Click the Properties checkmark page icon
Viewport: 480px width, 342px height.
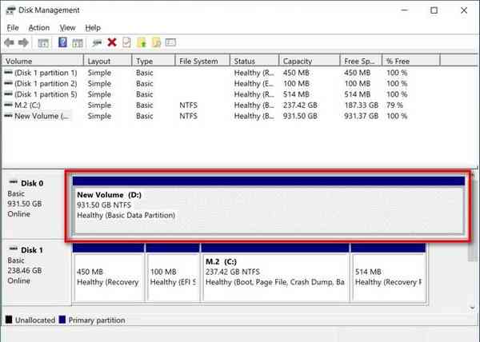(x=126, y=42)
